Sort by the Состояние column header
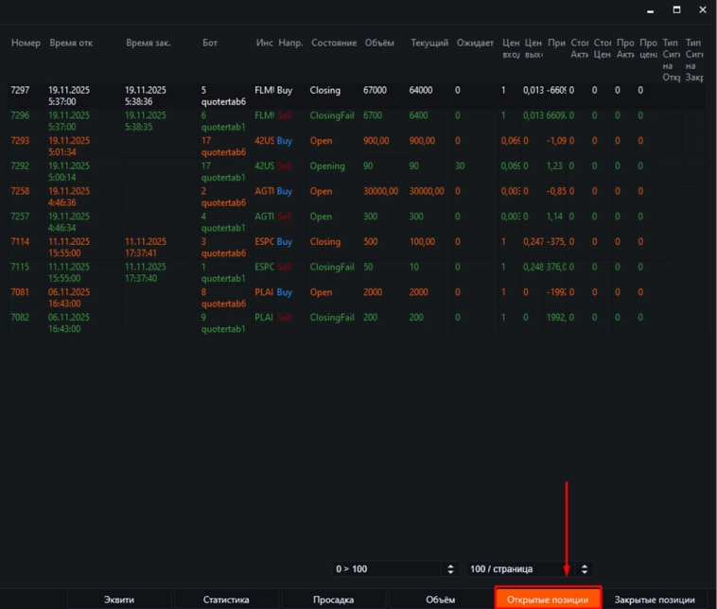 click(333, 43)
